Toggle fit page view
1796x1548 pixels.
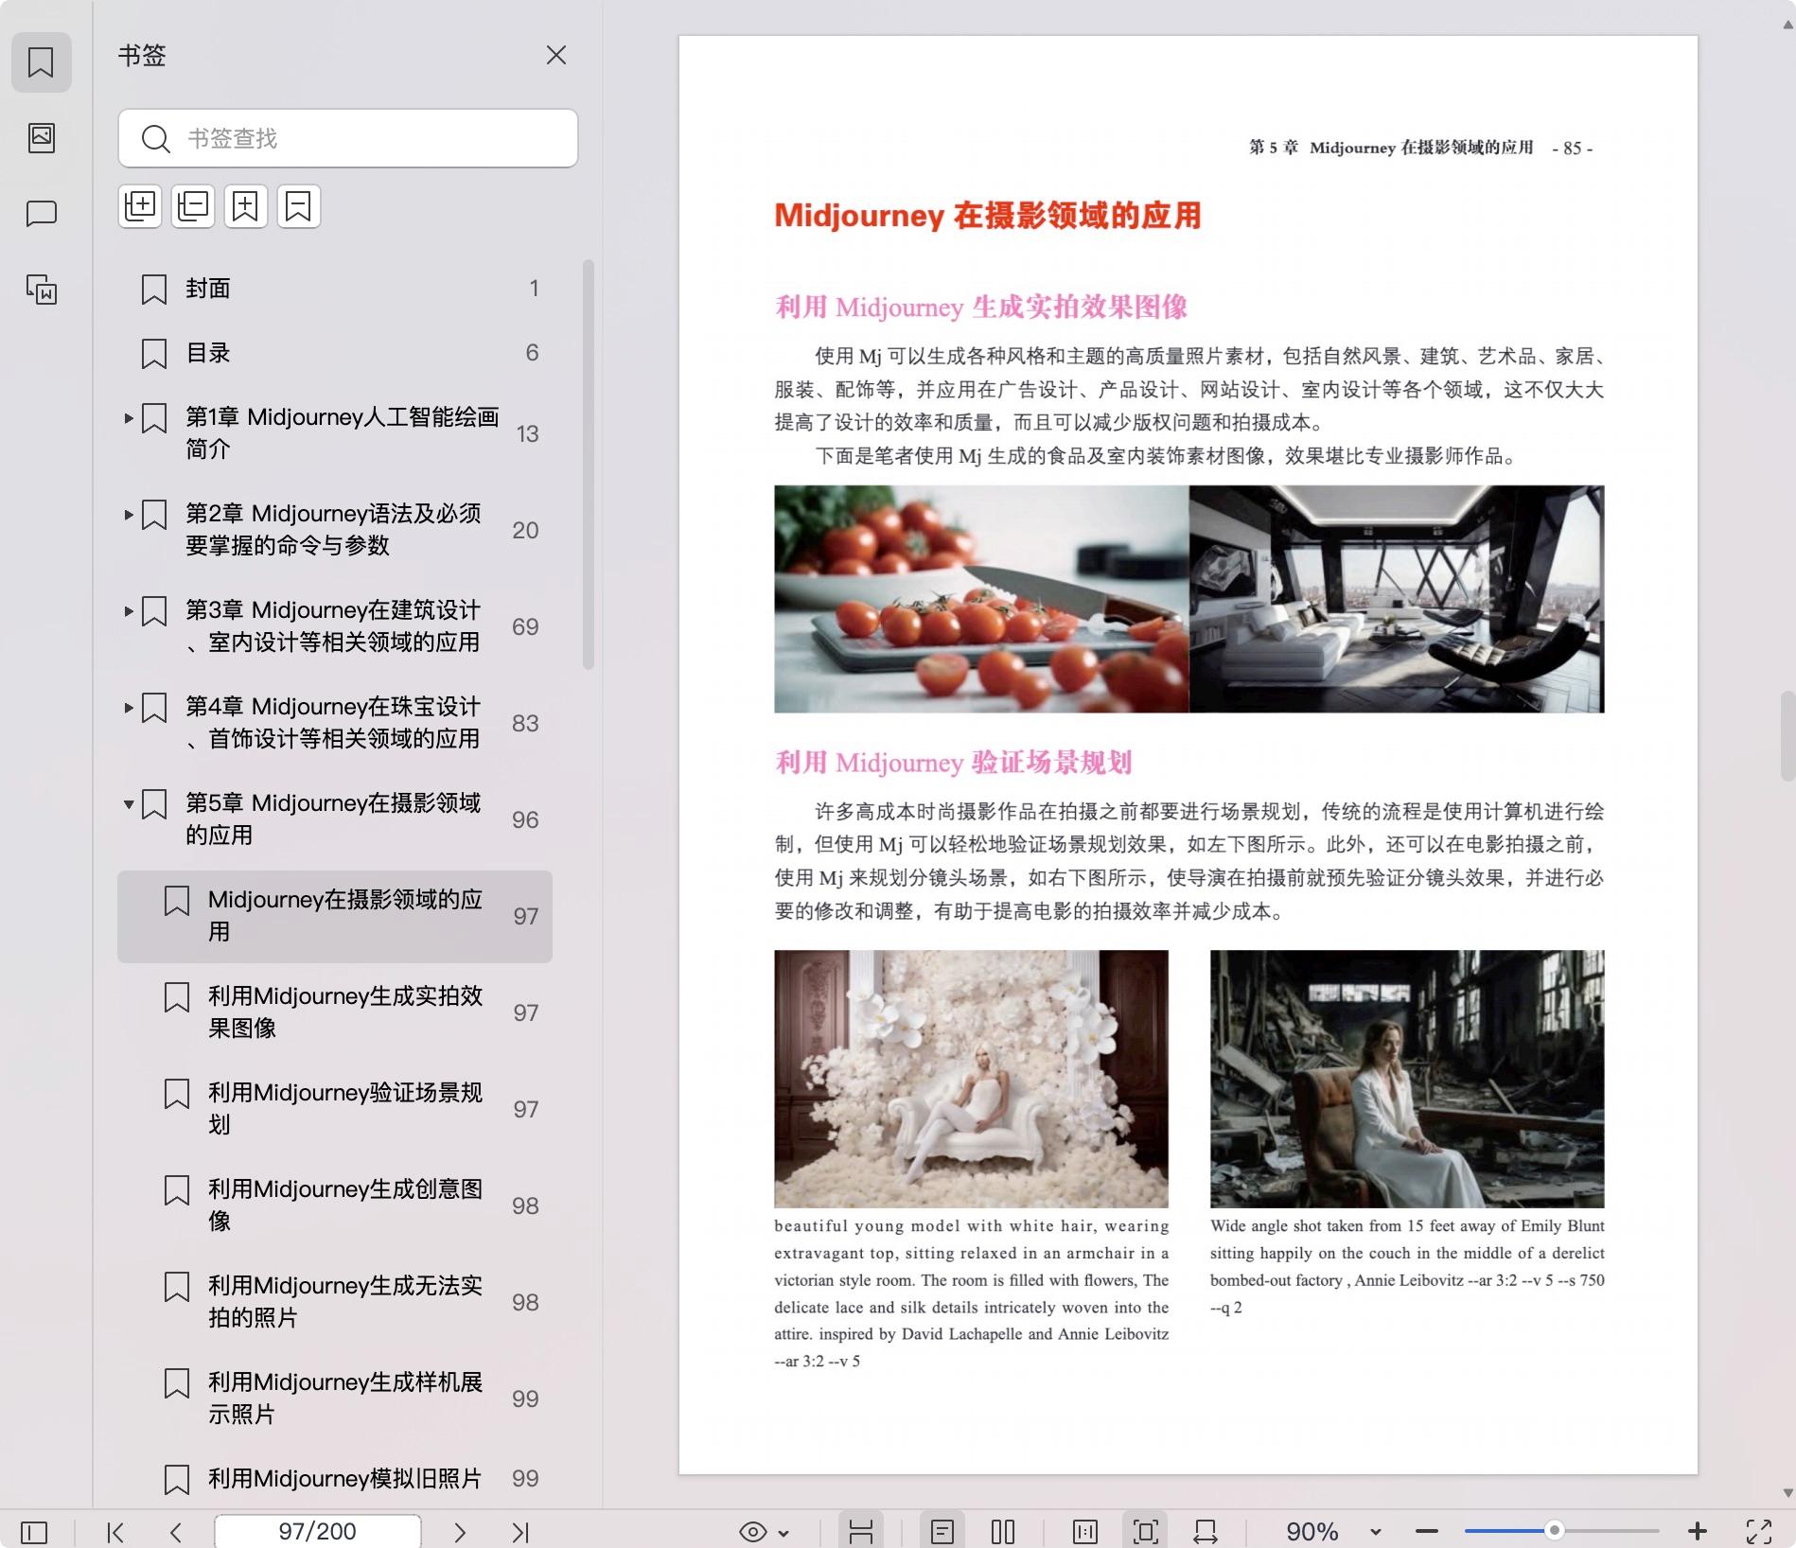click(x=1145, y=1532)
